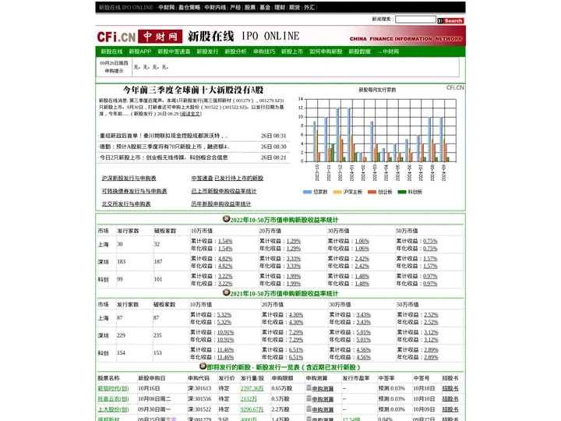This screenshot has height=421, width=561.
Task: Open 北交所发行与申购表 link
Action: 126,204
